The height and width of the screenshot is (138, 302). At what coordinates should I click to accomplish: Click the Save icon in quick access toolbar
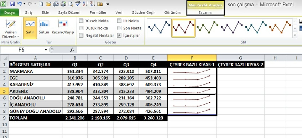(12, 4)
